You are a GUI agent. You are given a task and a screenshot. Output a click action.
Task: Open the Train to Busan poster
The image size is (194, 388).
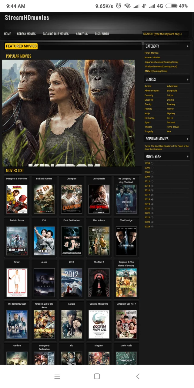[x=17, y=241]
